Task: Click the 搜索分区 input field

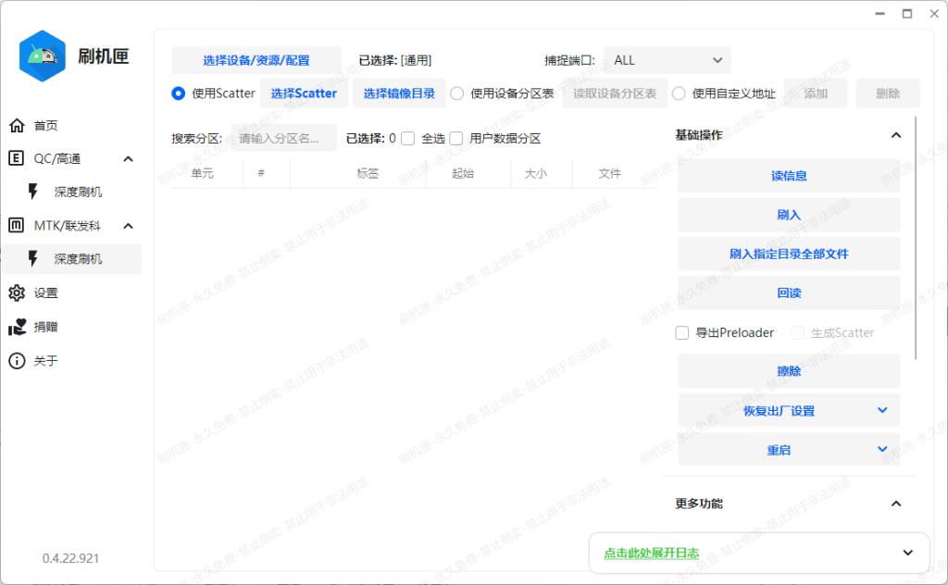Action: [x=287, y=137]
